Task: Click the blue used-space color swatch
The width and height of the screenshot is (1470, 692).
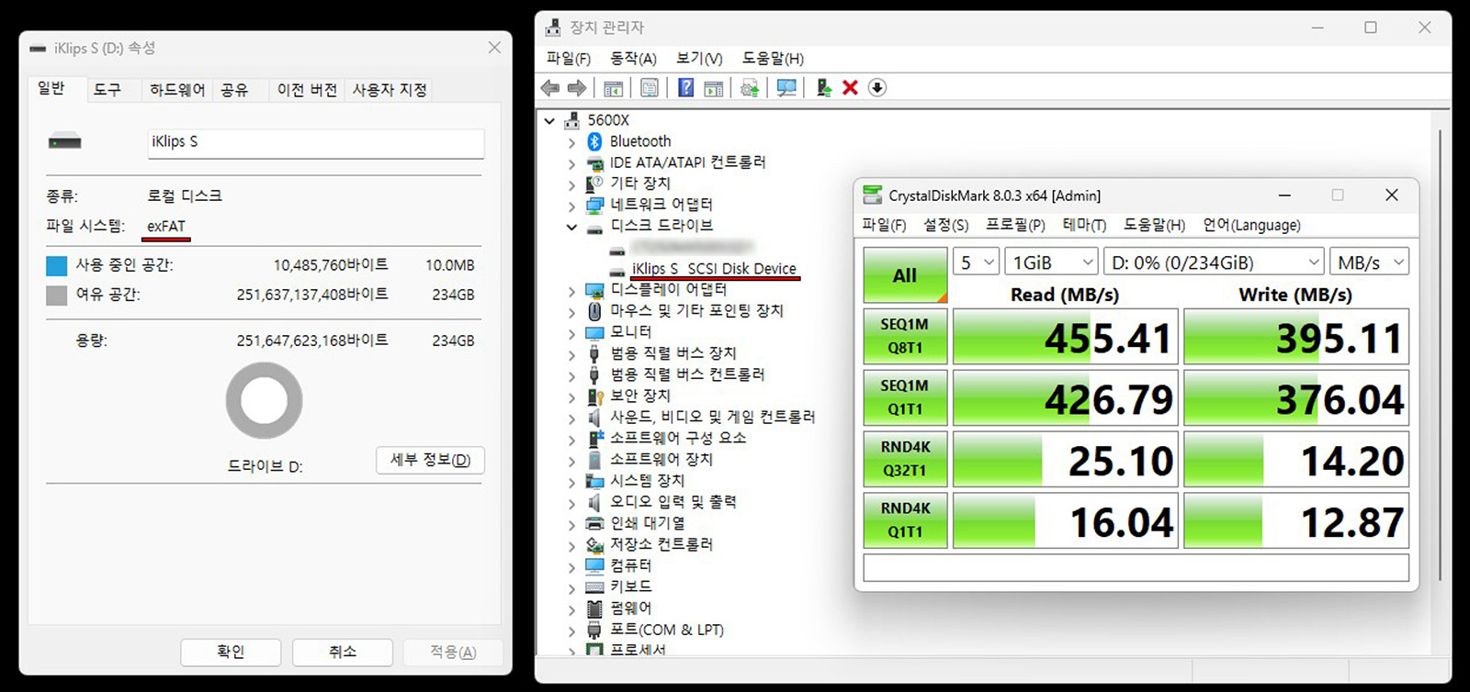Action: point(57,266)
